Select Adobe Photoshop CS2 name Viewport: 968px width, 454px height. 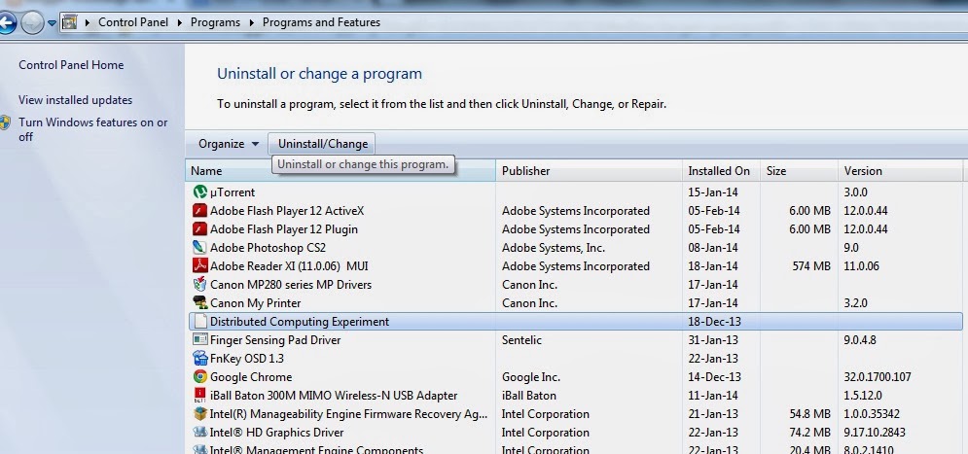point(268,248)
